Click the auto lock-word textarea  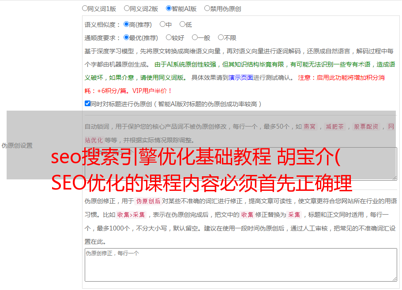pos(241,164)
